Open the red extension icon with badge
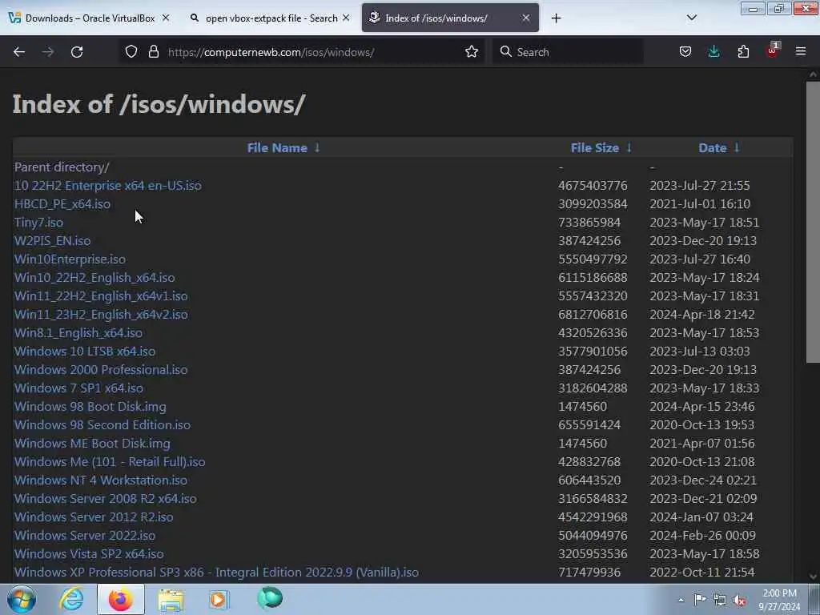Viewport: 820px width, 615px height. [x=772, y=50]
